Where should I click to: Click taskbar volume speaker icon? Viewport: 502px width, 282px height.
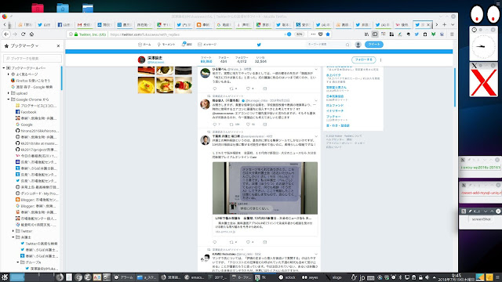click(x=427, y=277)
